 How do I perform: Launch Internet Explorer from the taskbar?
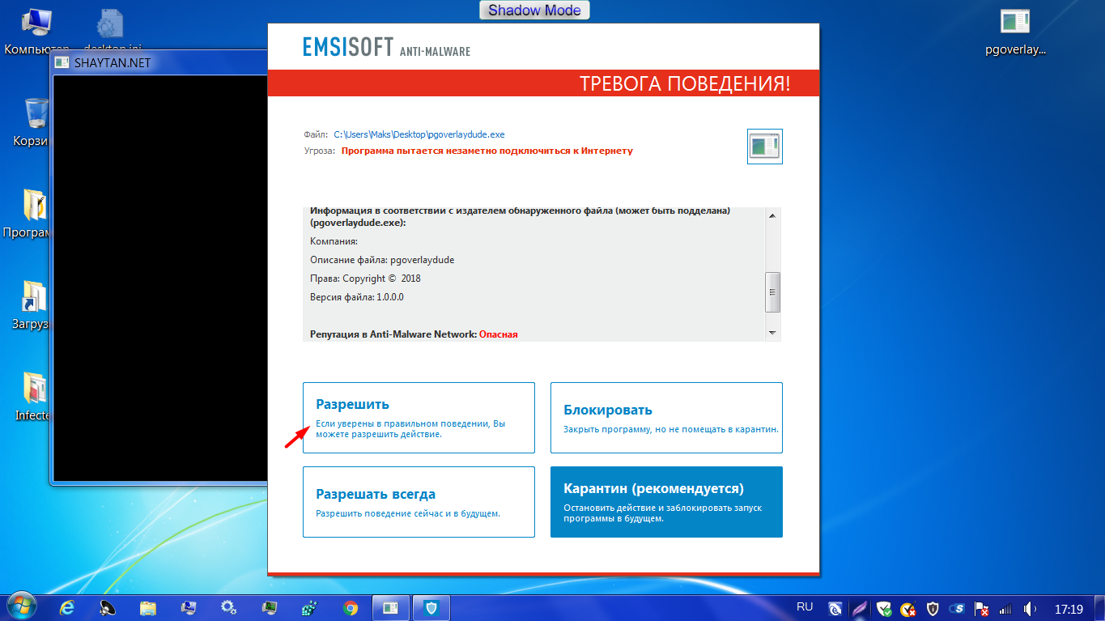click(68, 607)
